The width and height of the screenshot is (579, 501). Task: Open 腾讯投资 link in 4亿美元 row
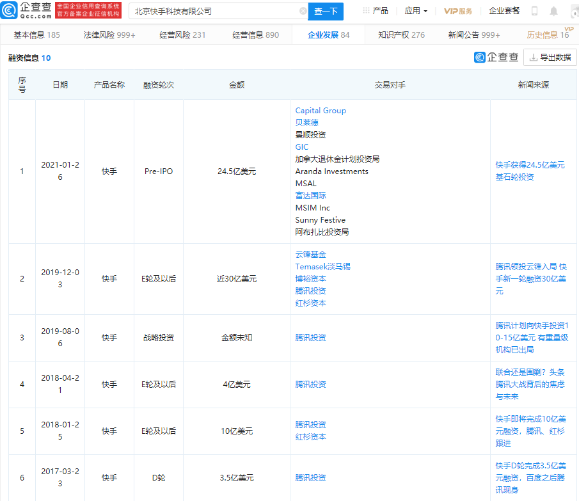pyautogui.click(x=310, y=385)
